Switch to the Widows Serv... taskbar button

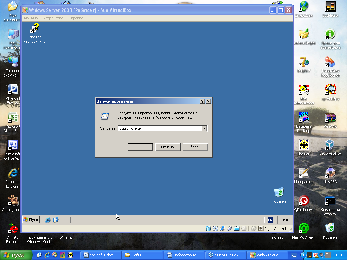[267, 255]
